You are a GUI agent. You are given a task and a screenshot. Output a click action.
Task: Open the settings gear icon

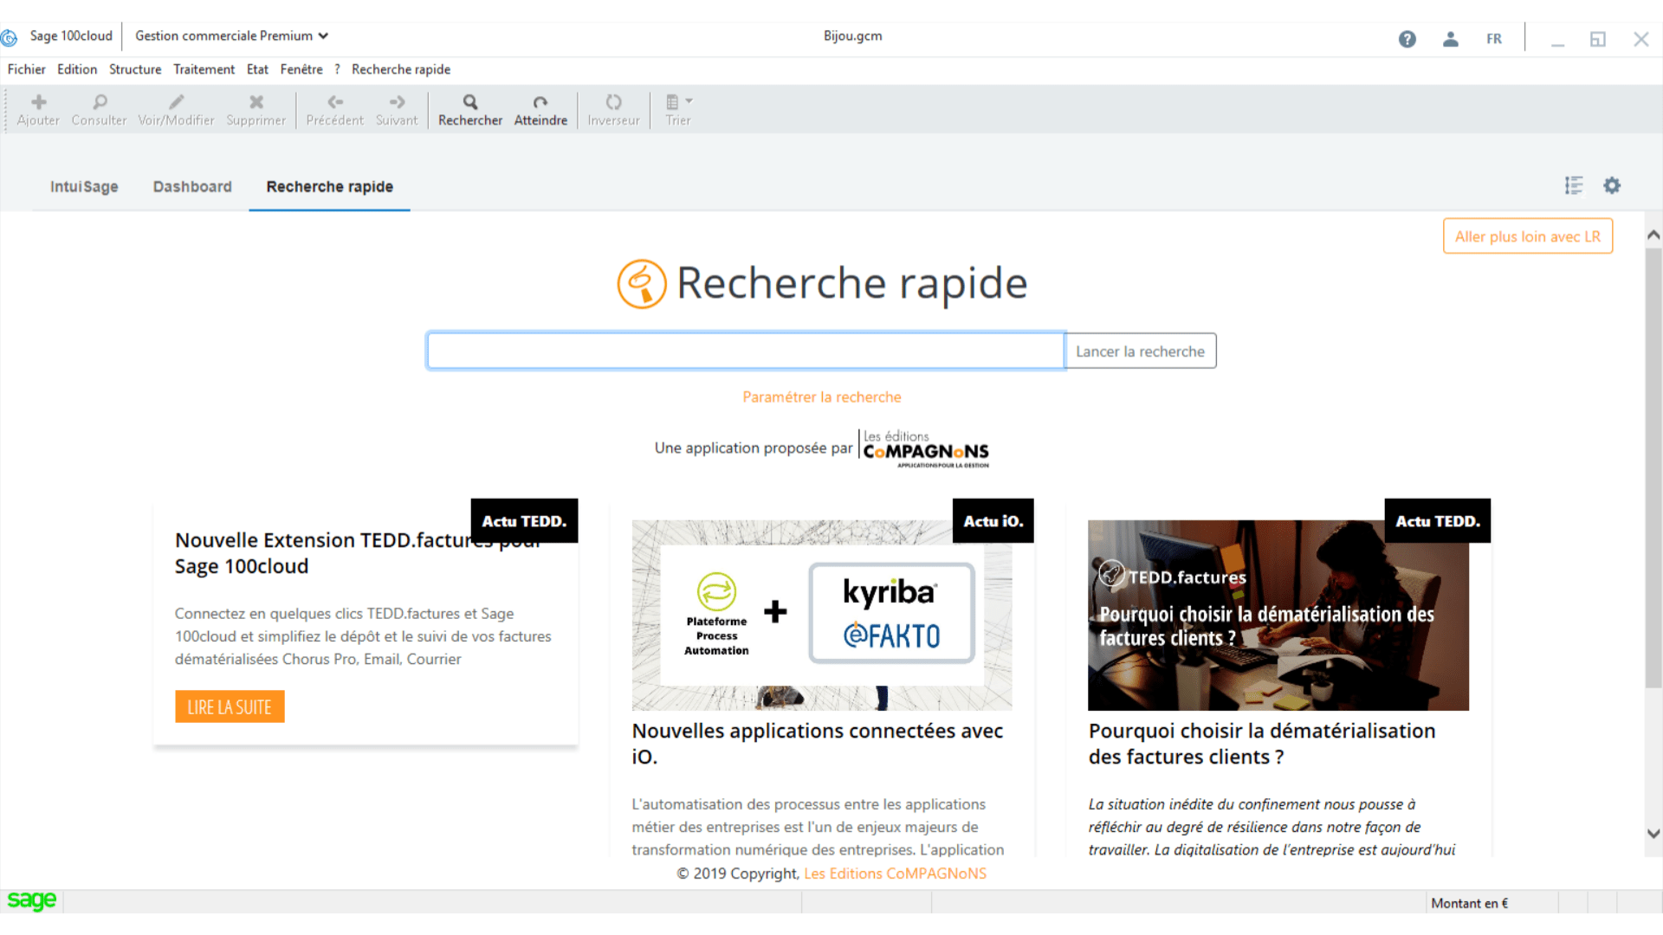pyautogui.click(x=1612, y=185)
